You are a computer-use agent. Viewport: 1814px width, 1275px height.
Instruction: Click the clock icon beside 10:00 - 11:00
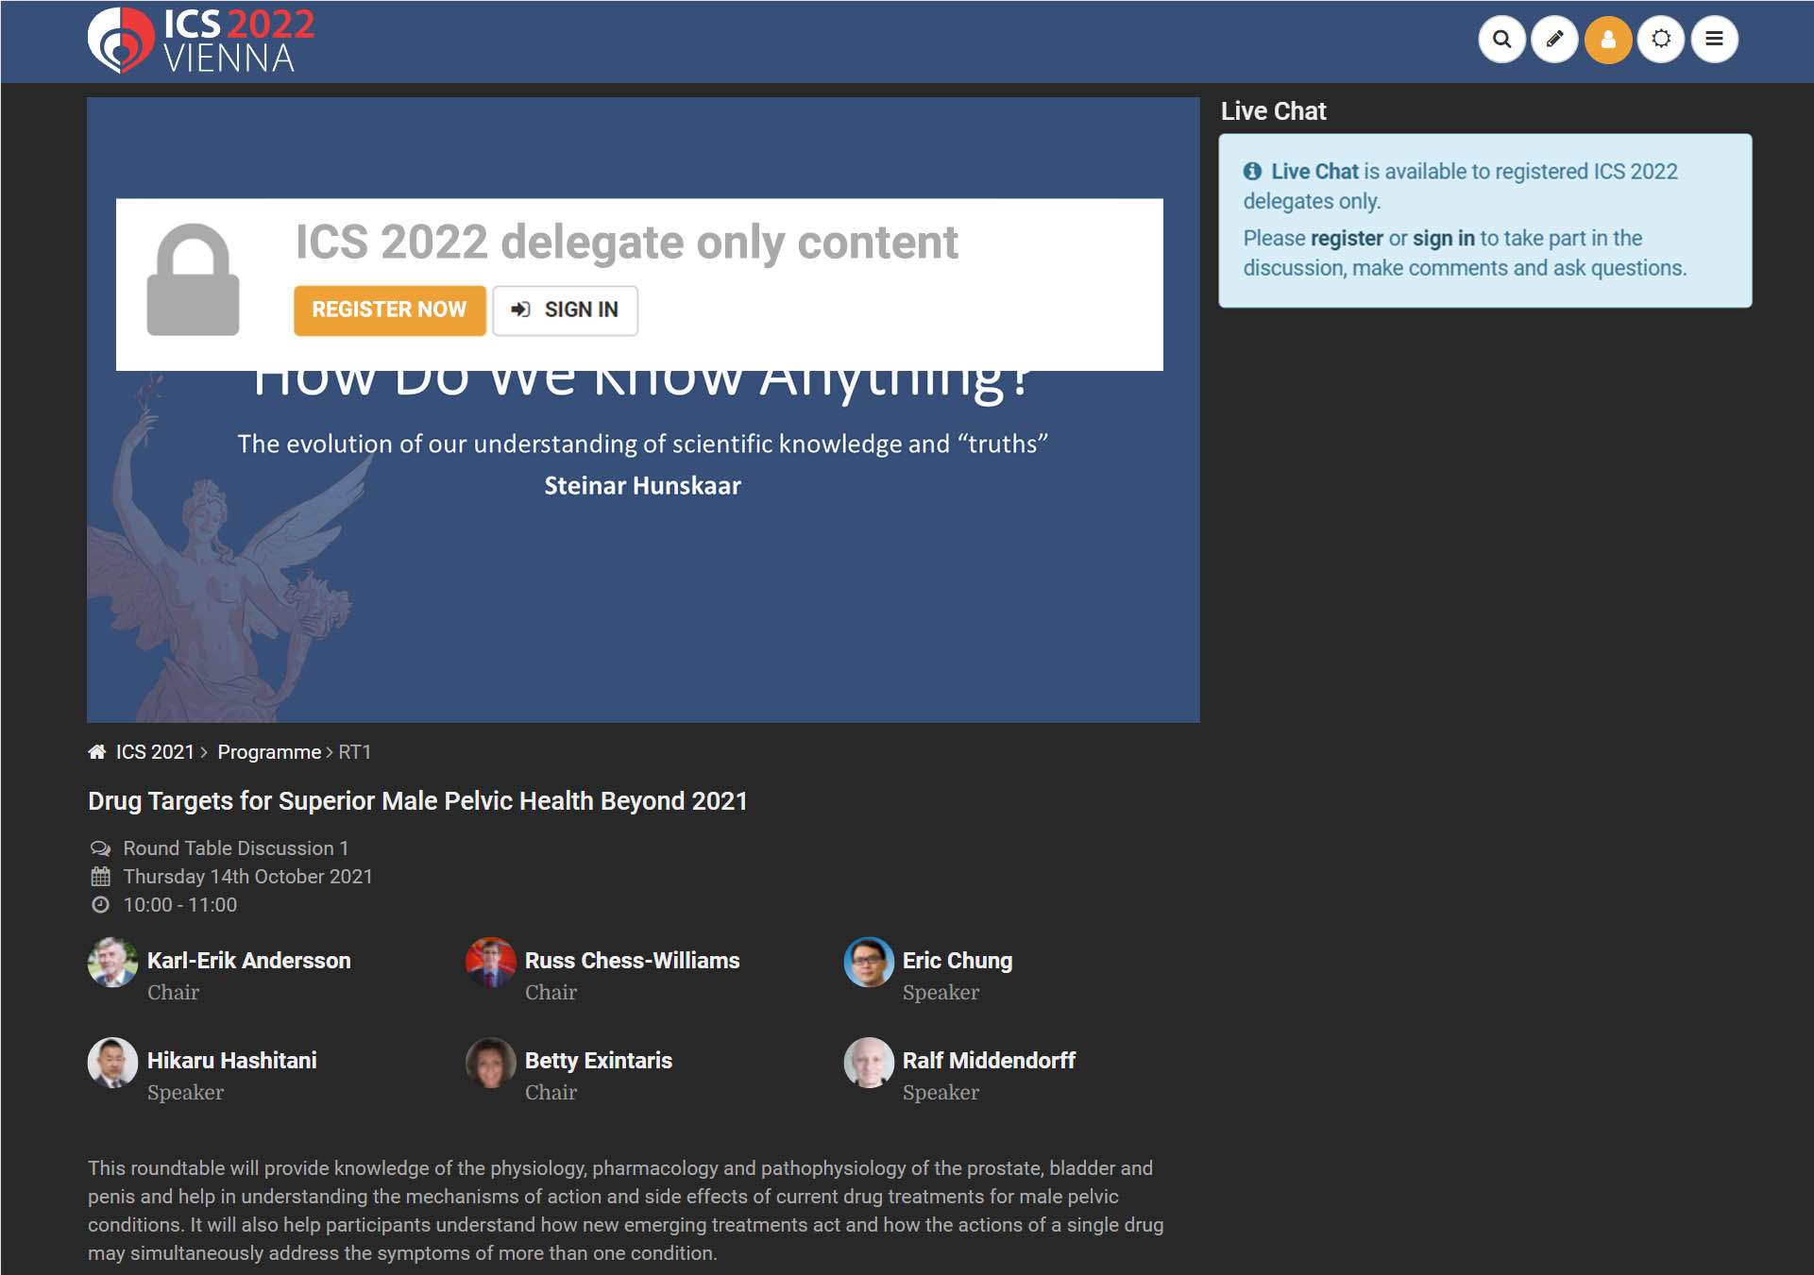100,905
